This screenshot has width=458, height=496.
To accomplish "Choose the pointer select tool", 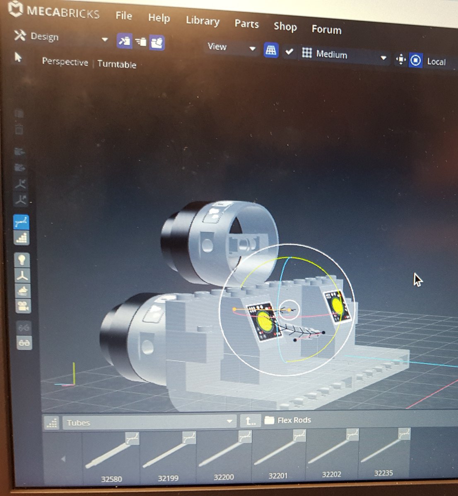I will [18, 57].
